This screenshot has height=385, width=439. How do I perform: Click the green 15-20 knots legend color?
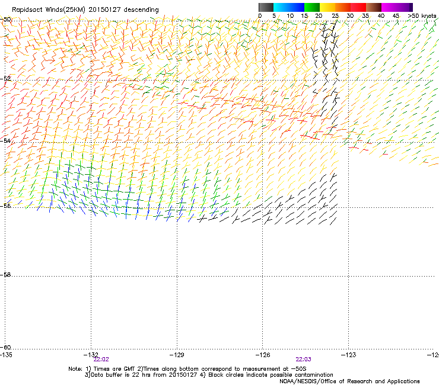tap(312, 7)
